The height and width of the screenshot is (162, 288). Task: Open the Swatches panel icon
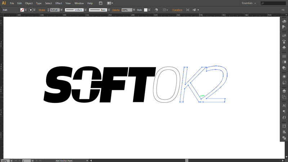[284, 35]
